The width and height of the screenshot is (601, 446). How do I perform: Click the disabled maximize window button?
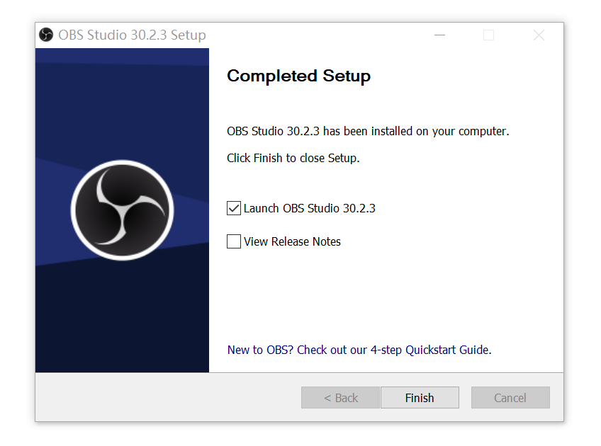(488, 35)
